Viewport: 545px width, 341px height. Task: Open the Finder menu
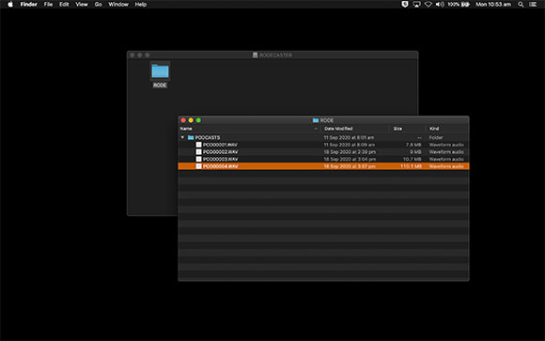[28, 4]
